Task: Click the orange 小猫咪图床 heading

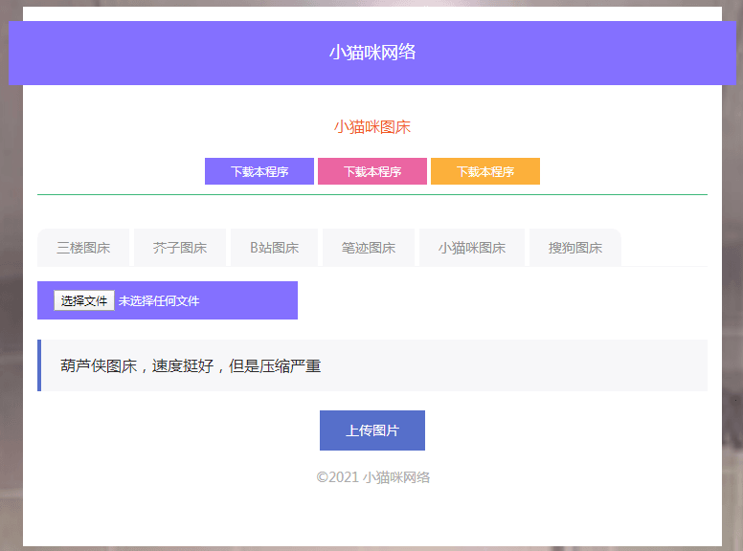Action: 372,127
